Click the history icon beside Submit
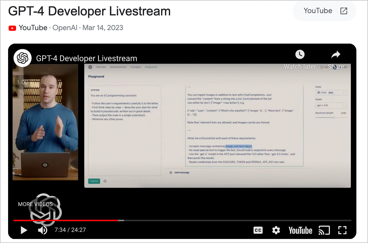This screenshot has width=368, height=243. [x=105, y=181]
